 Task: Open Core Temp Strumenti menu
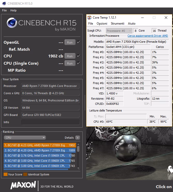118,24
